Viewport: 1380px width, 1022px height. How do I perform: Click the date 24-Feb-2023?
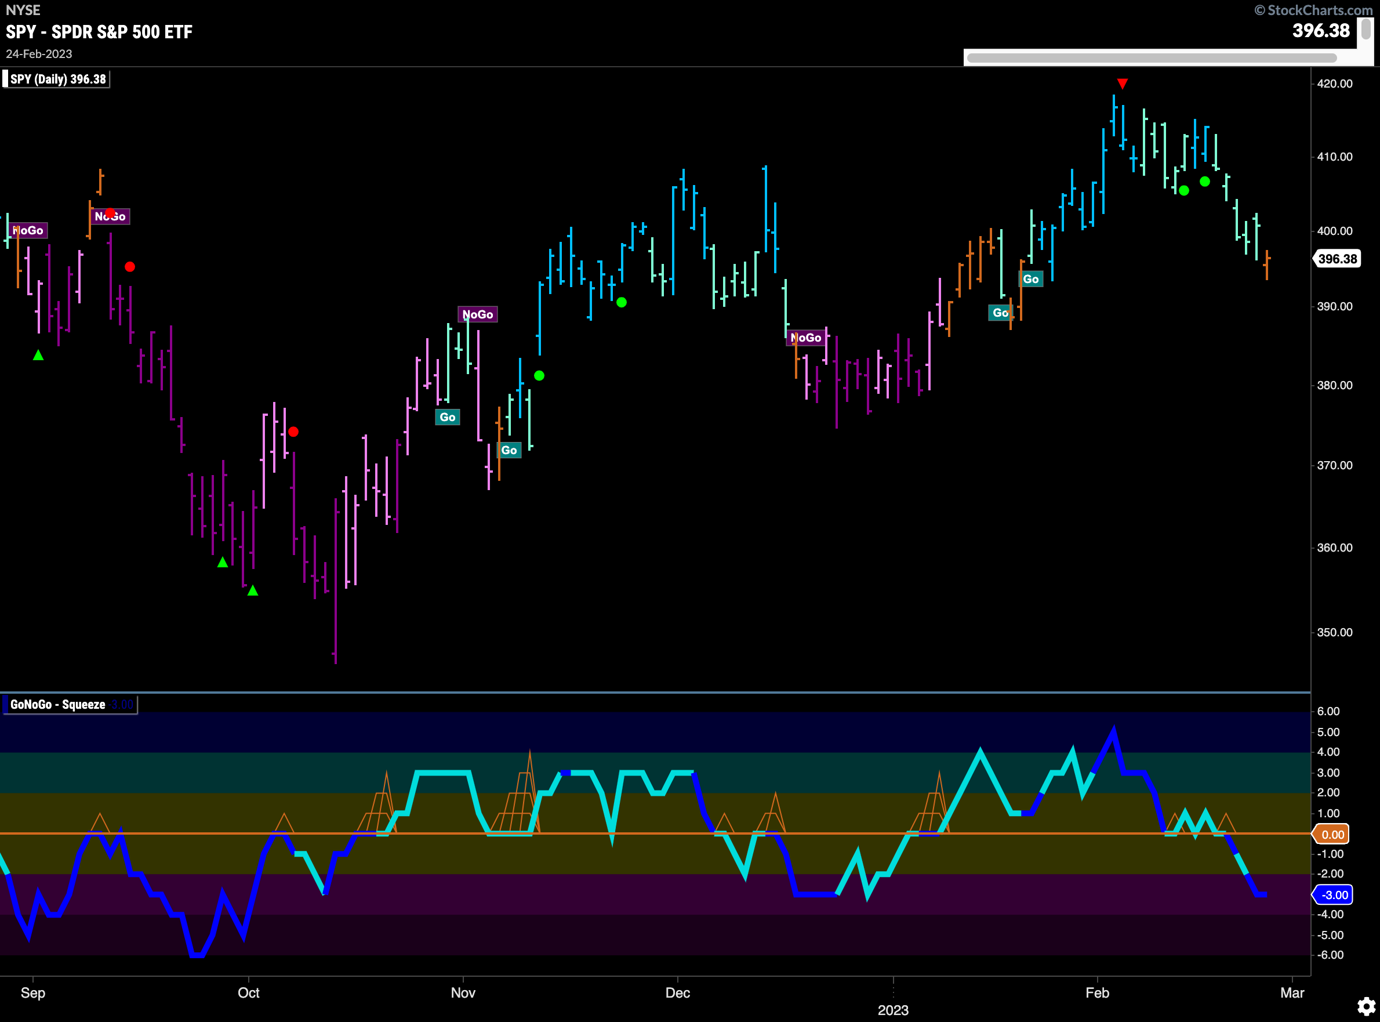(x=39, y=54)
